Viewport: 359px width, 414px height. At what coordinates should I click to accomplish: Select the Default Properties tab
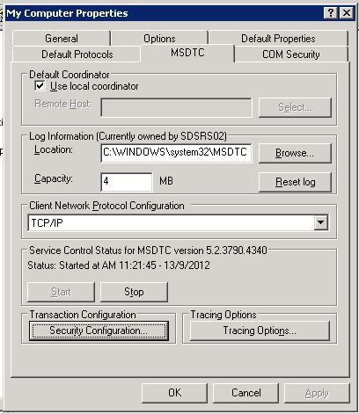278,39
